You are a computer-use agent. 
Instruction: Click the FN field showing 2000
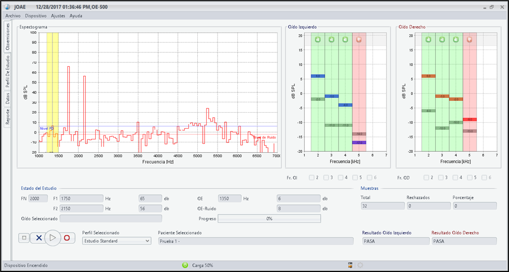[x=38, y=198]
